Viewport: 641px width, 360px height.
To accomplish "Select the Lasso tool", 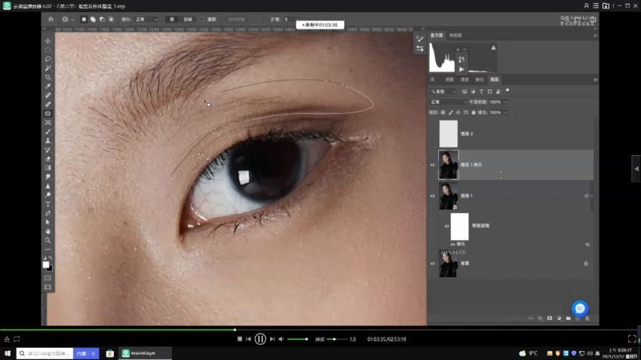I will coord(48,59).
